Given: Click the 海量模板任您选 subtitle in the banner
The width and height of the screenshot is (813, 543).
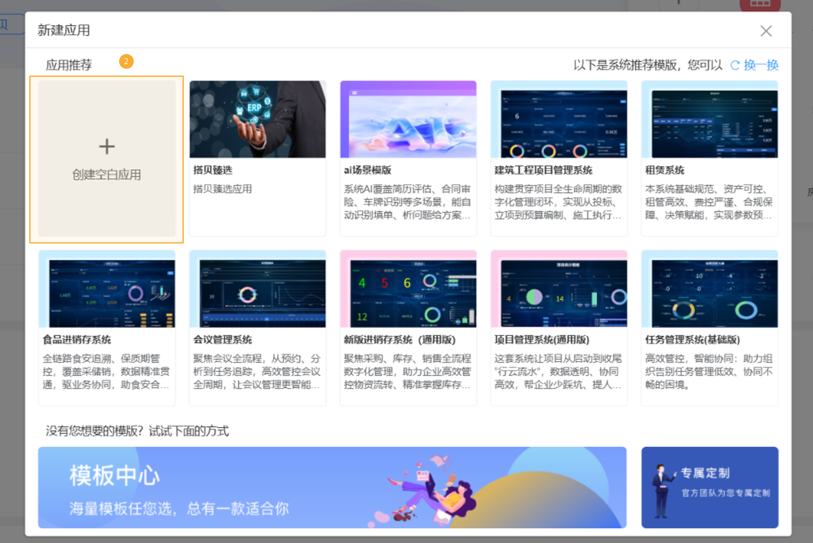Looking at the screenshot, I should pyautogui.click(x=179, y=508).
